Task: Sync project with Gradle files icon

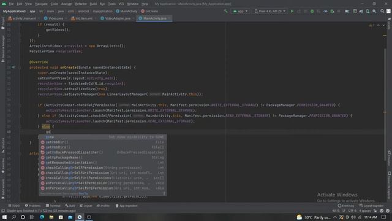Action: pos(361,11)
